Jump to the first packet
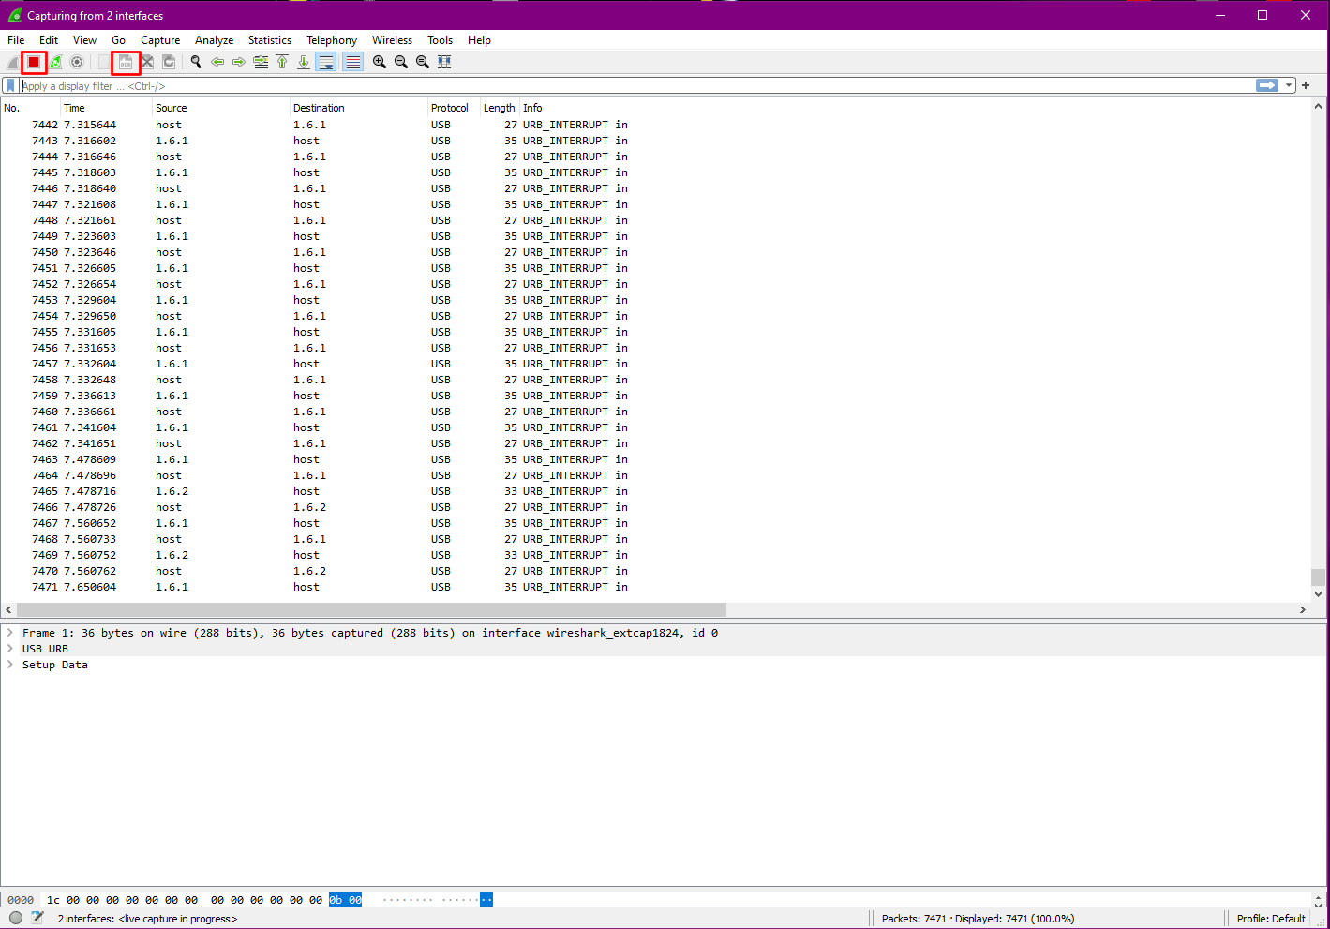1330x929 pixels. pyautogui.click(x=282, y=62)
